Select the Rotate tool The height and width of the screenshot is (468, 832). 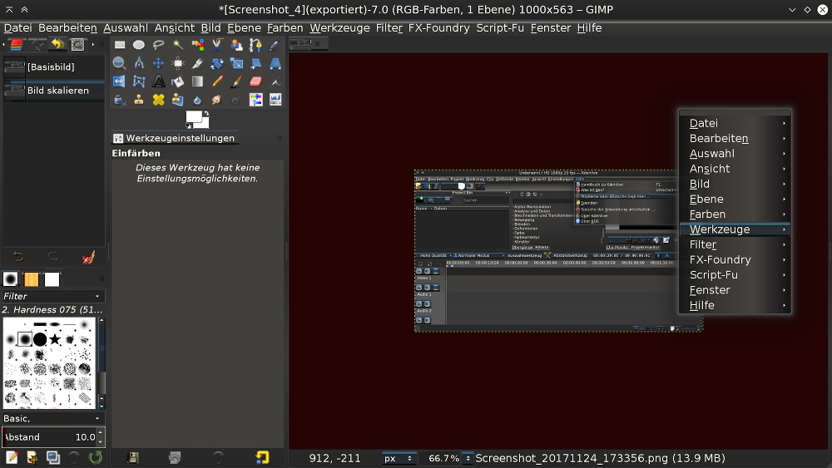point(217,64)
